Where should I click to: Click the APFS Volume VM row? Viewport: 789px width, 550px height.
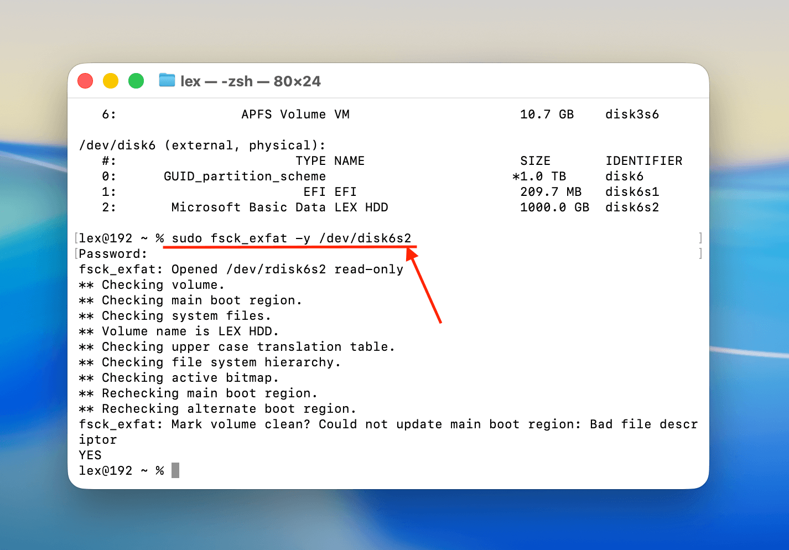click(293, 114)
